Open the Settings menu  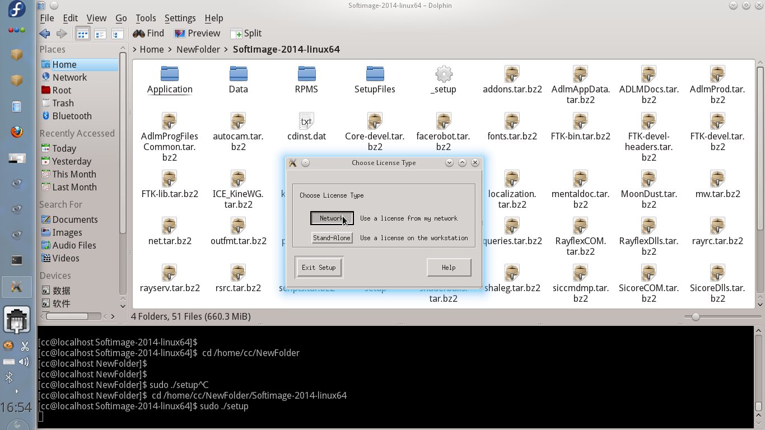[x=180, y=18]
